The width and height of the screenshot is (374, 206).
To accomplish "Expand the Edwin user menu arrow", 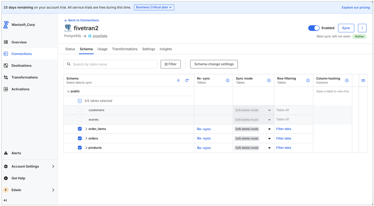I will [x=53, y=190].
